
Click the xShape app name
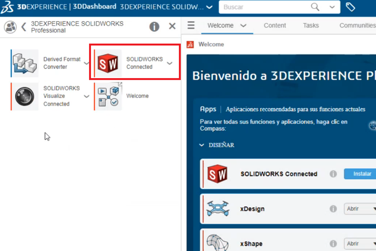(x=251, y=244)
